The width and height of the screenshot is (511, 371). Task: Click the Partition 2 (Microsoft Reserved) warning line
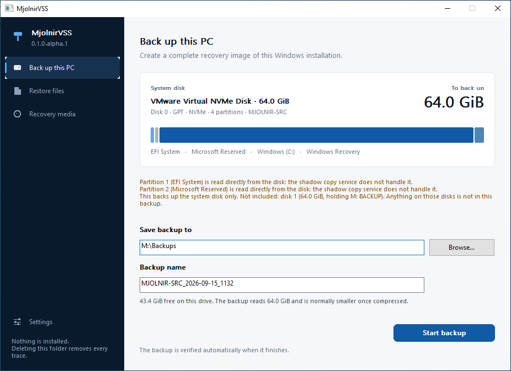point(289,189)
